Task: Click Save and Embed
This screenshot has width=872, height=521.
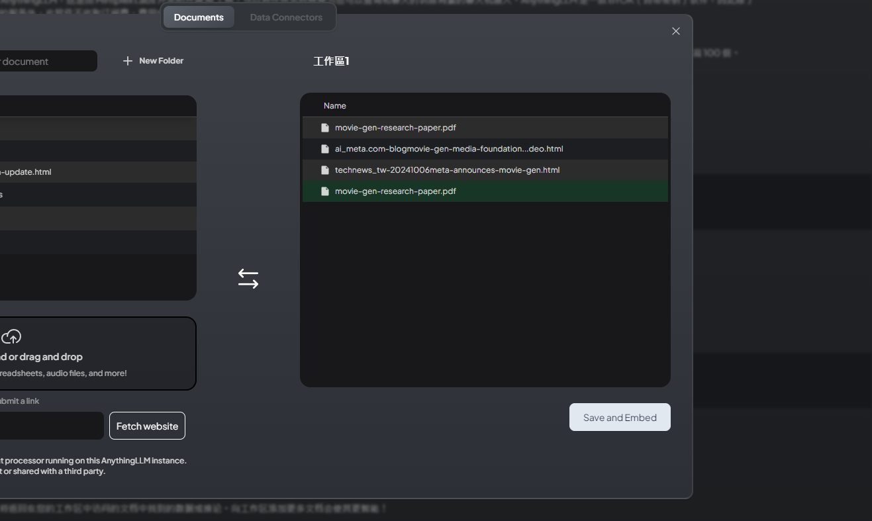Action: coord(620,417)
